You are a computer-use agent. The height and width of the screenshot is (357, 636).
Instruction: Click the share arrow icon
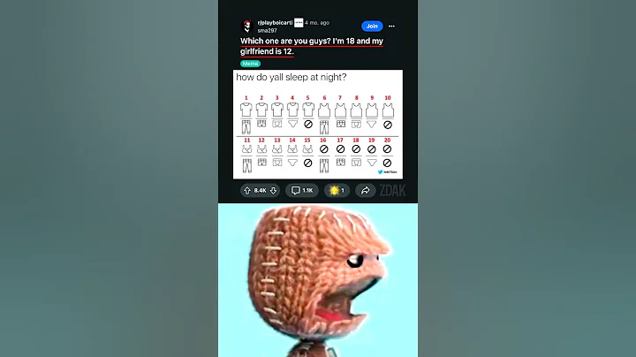tap(366, 190)
